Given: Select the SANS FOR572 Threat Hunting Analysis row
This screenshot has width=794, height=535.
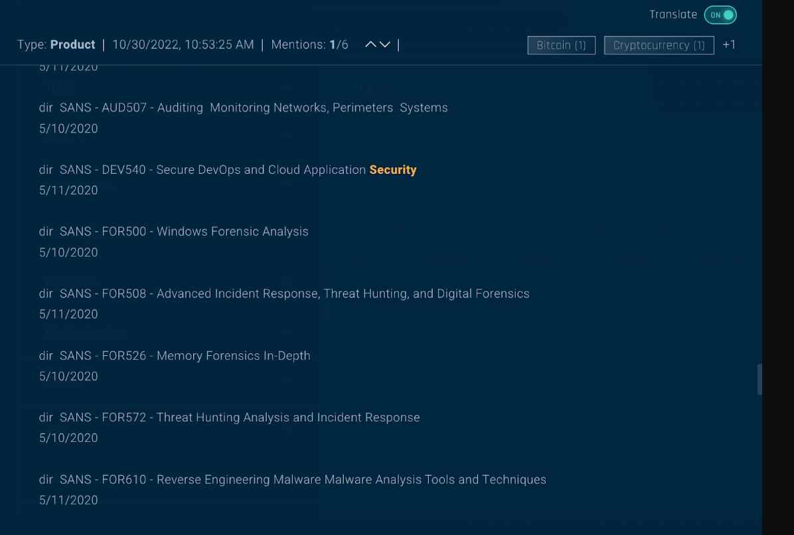Looking at the screenshot, I should point(230,418).
